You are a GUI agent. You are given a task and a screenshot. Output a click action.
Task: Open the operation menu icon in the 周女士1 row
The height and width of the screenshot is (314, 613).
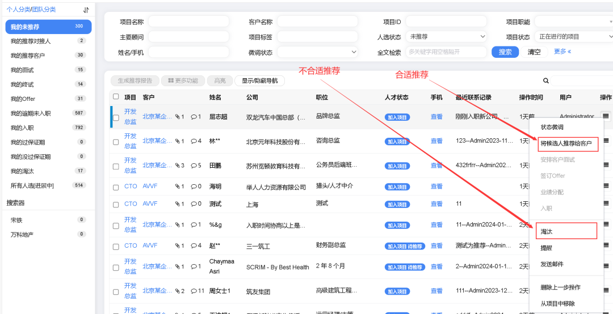(607, 290)
